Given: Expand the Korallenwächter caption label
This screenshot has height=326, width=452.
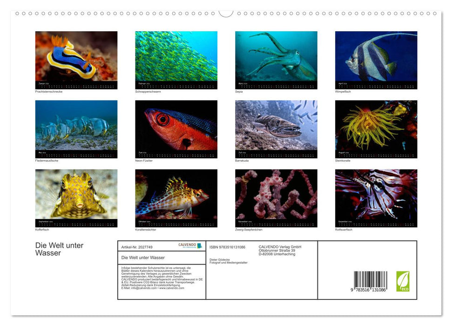Looking at the screenshot, I should click(146, 229).
